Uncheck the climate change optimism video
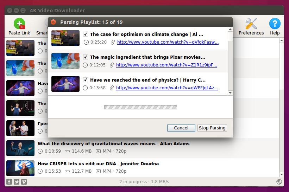289x192 pixels. tap(86, 34)
